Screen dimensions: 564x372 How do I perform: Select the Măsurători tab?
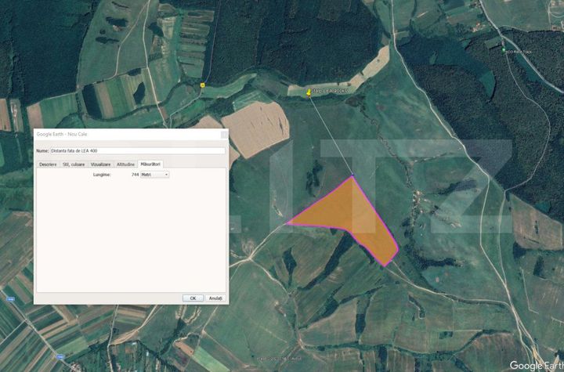150,164
